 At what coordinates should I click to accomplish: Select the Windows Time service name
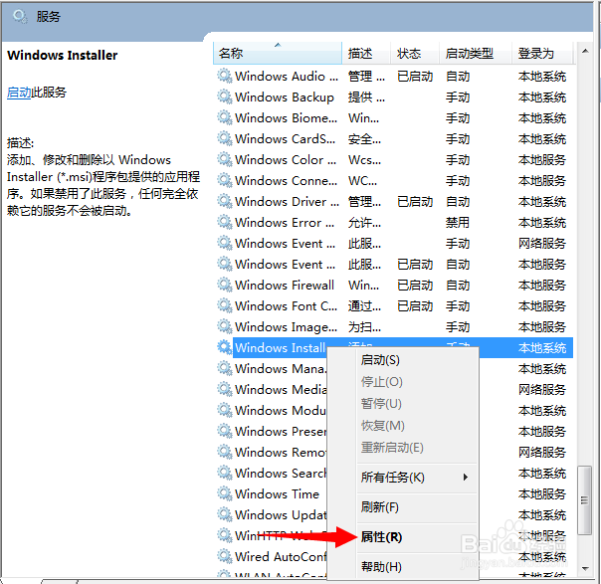[x=277, y=493]
